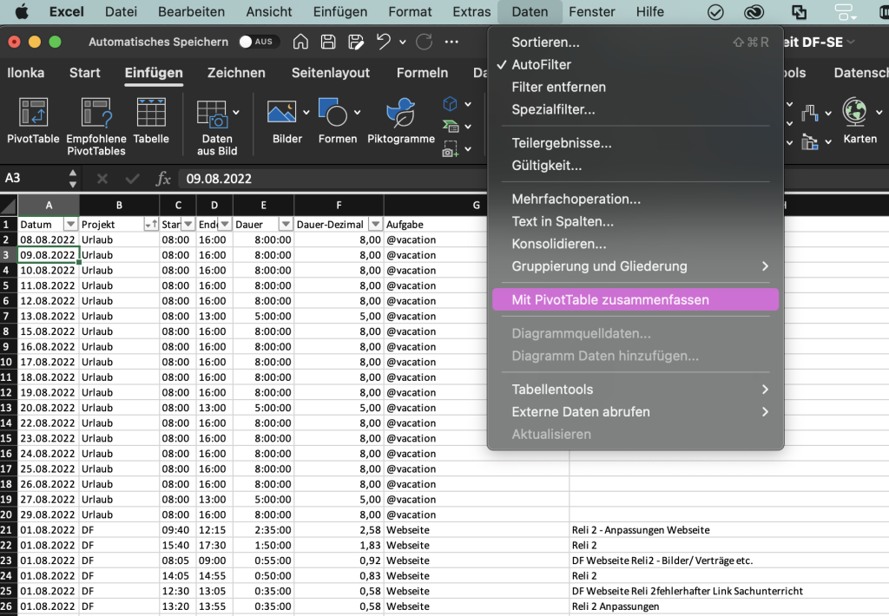Click the PivotTable ribbon icon
This screenshot has height=616, width=889.
click(33, 114)
